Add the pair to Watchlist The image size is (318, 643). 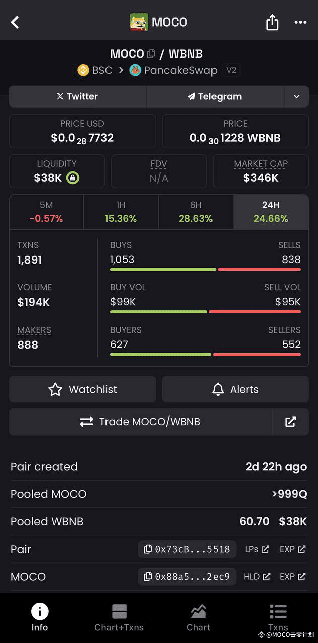coord(82,389)
